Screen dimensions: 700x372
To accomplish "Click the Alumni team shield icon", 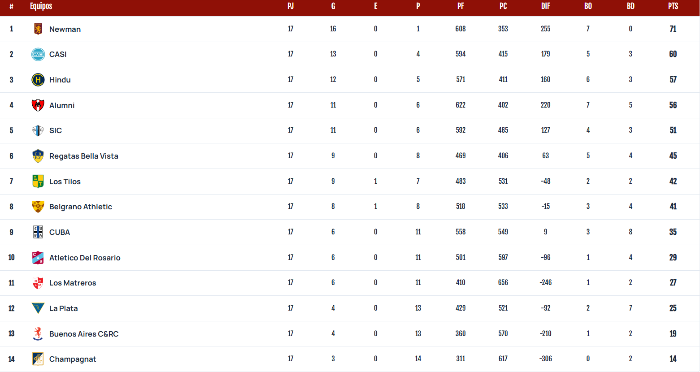I will [38, 105].
